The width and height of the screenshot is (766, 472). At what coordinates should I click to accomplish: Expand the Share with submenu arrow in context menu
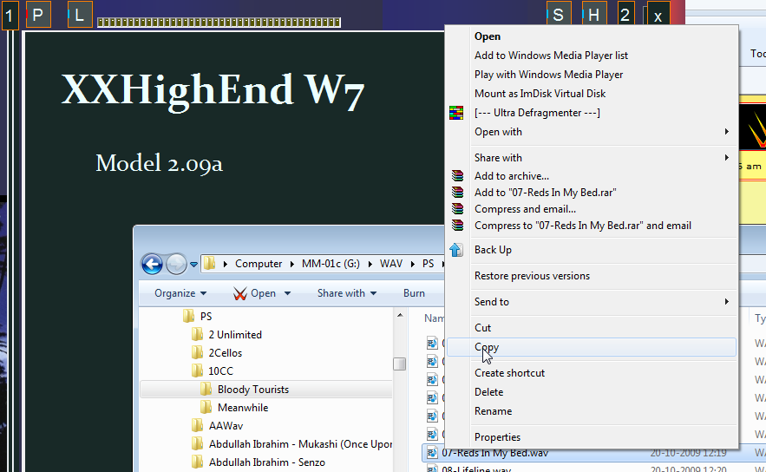727,158
